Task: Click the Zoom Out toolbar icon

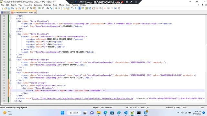Action: pos(60,8)
